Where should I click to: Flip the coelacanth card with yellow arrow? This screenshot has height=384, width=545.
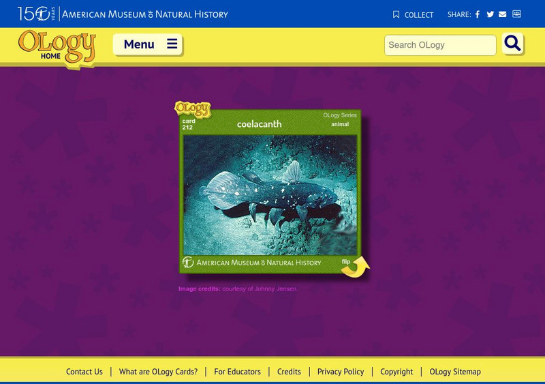355,267
